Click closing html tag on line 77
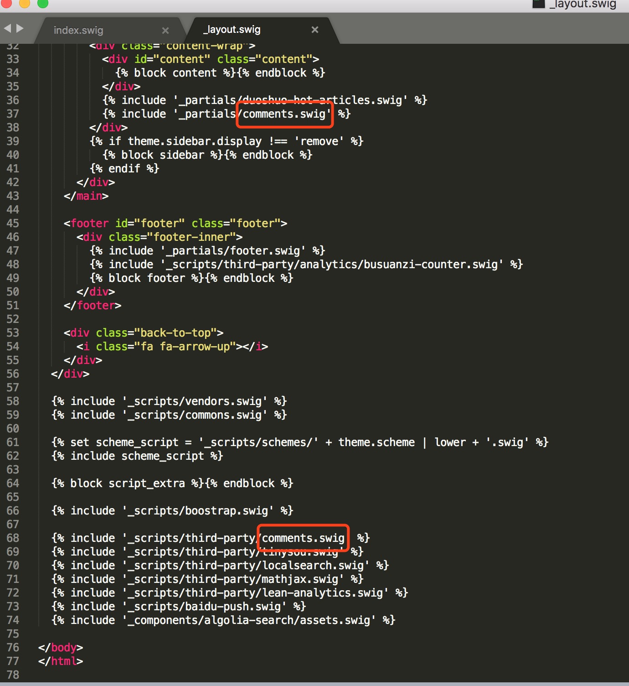 click(x=61, y=661)
